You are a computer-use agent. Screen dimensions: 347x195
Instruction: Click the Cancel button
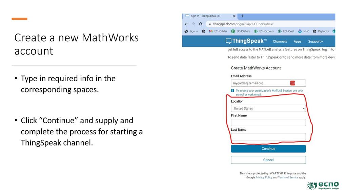(x=268, y=160)
